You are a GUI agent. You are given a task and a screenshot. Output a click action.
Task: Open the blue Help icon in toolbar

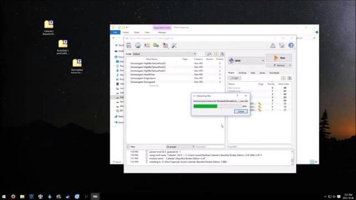coord(291,46)
